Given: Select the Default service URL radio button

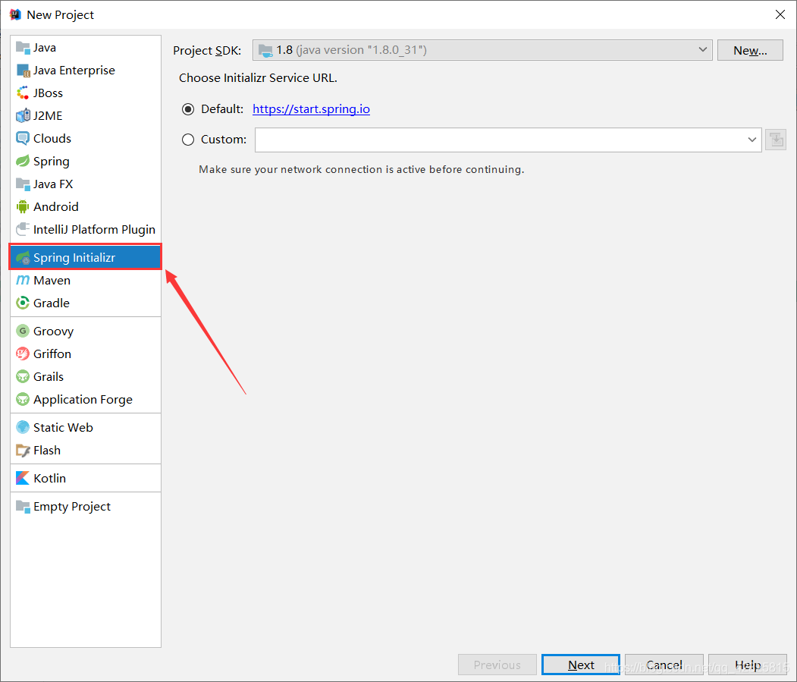Looking at the screenshot, I should coord(189,109).
